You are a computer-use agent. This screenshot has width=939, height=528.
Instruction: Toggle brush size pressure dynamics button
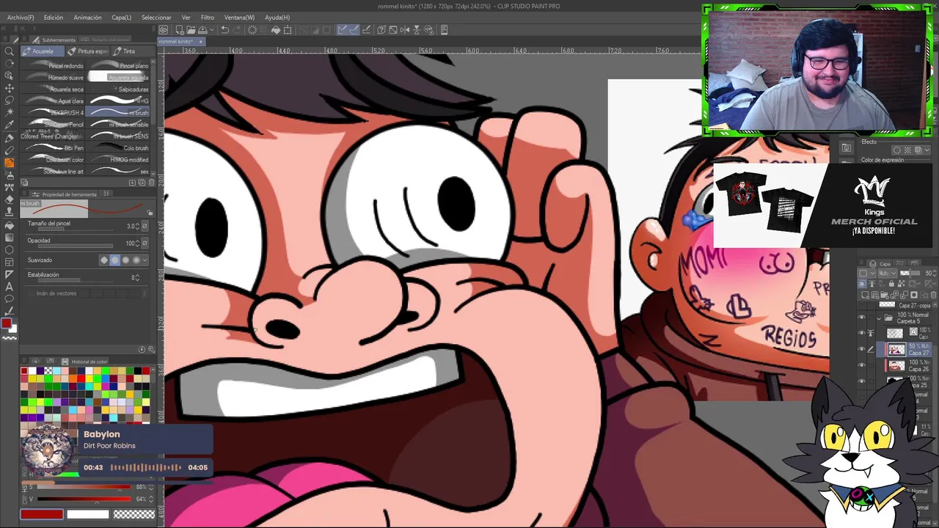tap(145, 226)
